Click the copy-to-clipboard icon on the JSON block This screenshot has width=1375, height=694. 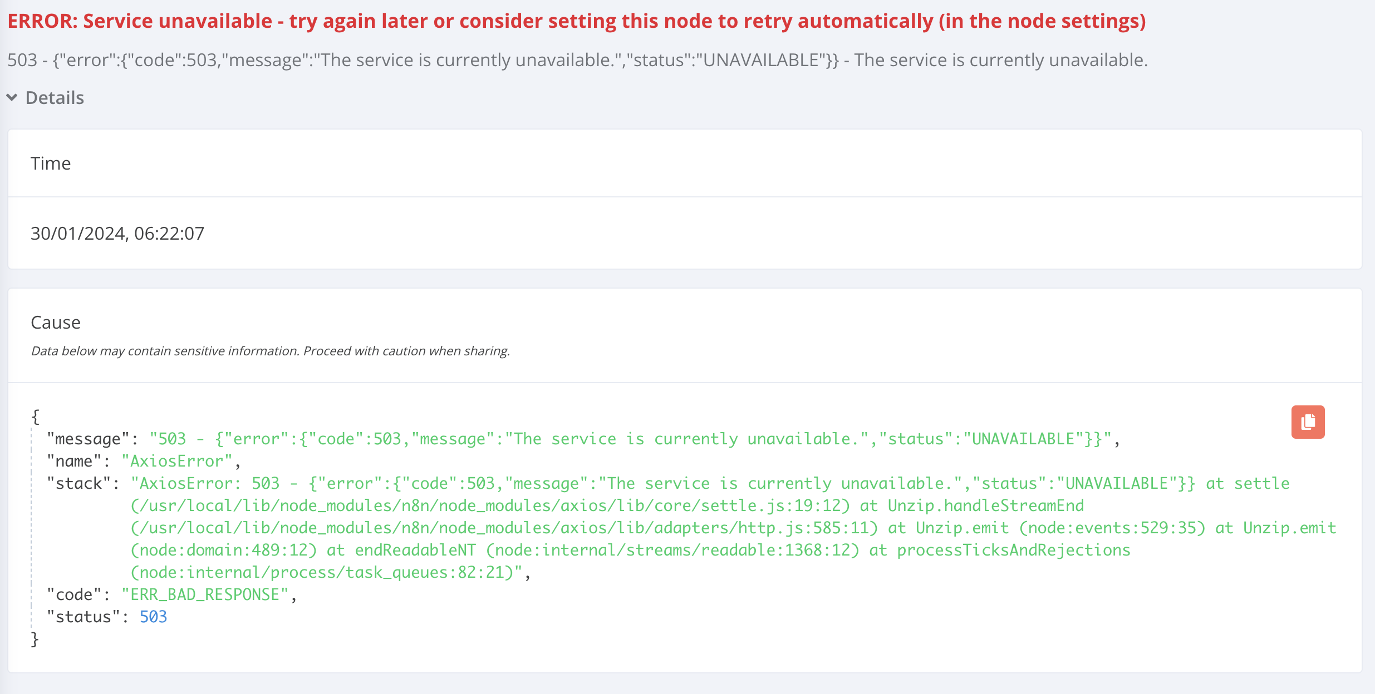pos(1308,422)
